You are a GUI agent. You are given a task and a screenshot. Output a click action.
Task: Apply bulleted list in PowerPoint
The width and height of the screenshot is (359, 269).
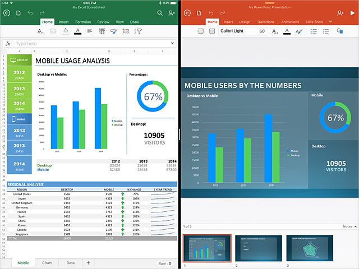point(314,31)
